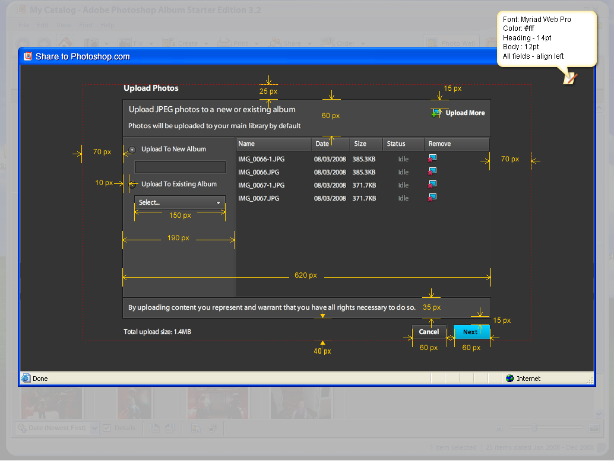Image resolution: width=614 pixels, height=461 pixels.
Task: Select Upload To New Album radio button
Action: 132,150
